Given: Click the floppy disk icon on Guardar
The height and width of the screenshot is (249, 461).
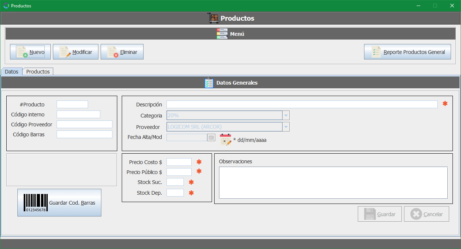Looking at the screenshot, I should tap(370, 214).
